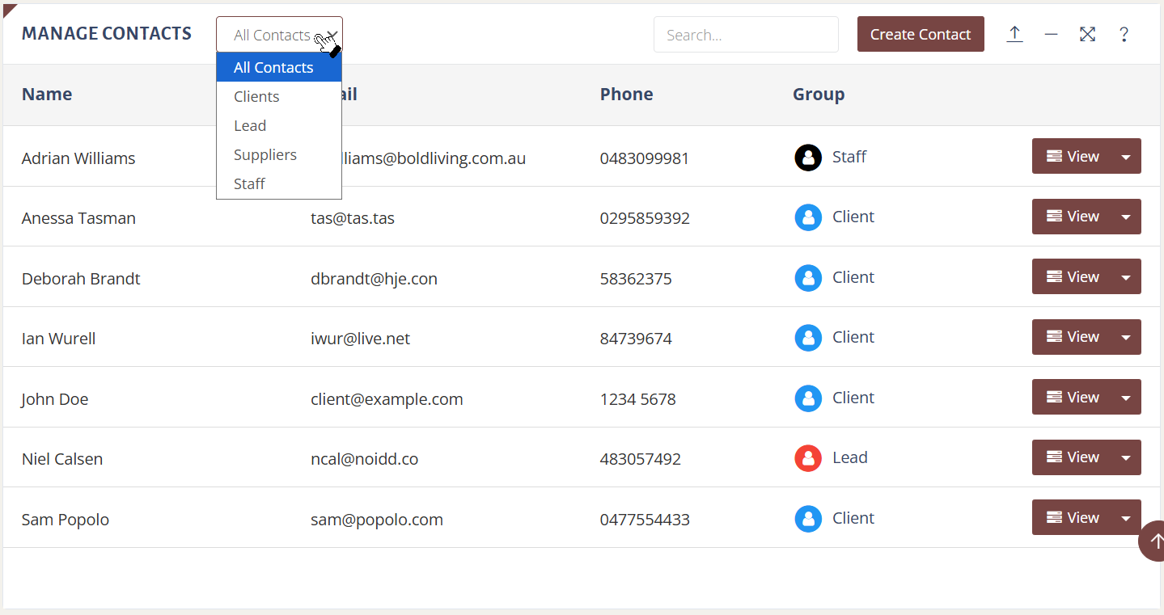Expand the dropdown beside Adrian Williams' View button

(x=1126, y=156)
